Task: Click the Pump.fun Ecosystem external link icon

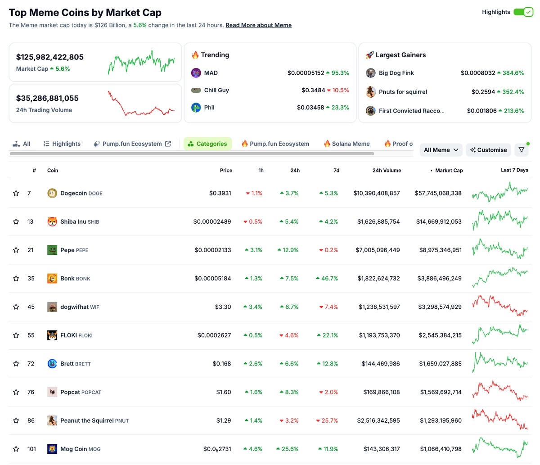Action: point(168,143)
